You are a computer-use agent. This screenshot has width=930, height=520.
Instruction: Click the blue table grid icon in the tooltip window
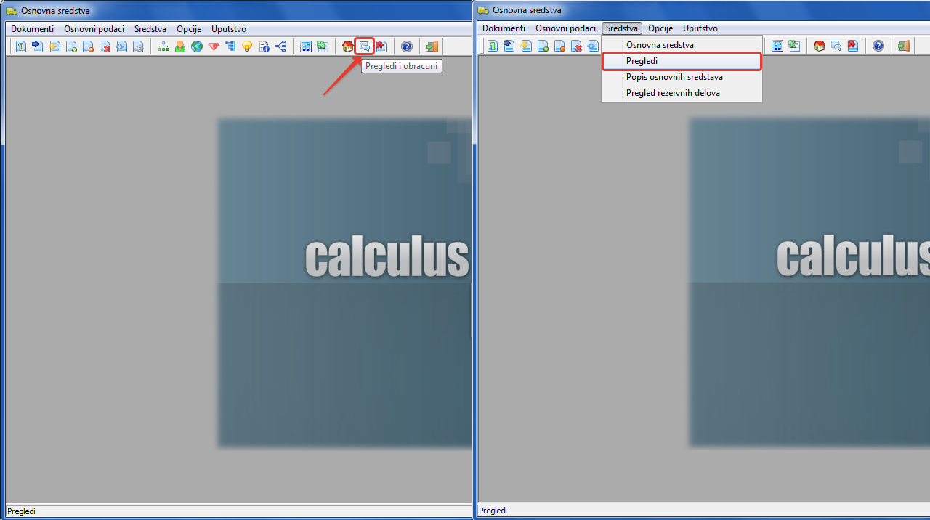[x=306, y=46]
